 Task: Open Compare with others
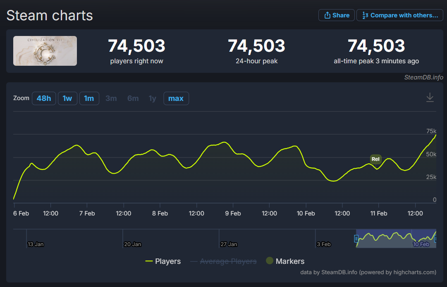(400, 15)
